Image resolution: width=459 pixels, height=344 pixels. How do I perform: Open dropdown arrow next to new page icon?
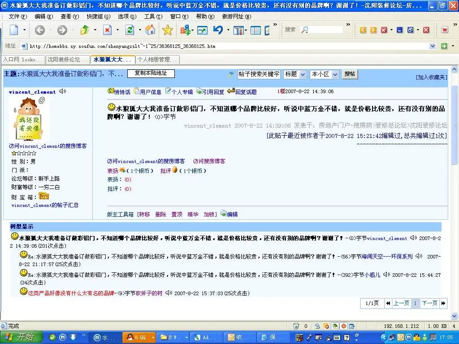24,30
